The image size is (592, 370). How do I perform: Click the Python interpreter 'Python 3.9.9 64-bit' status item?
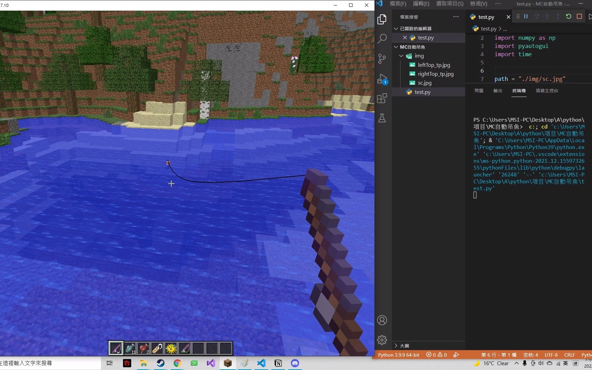[398, 355]
